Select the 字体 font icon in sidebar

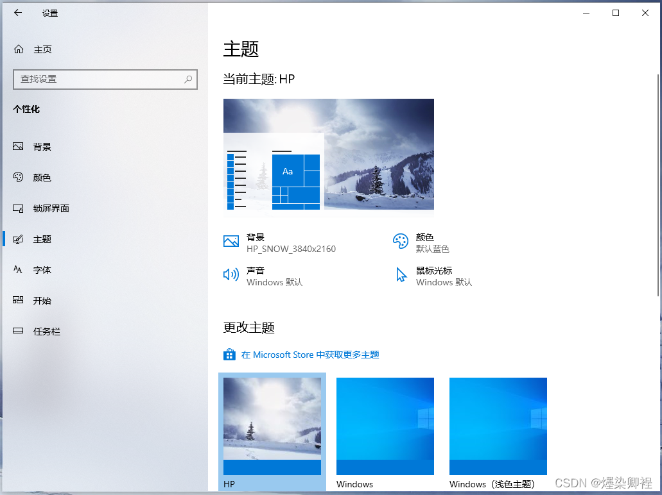[x=18, y=270]
